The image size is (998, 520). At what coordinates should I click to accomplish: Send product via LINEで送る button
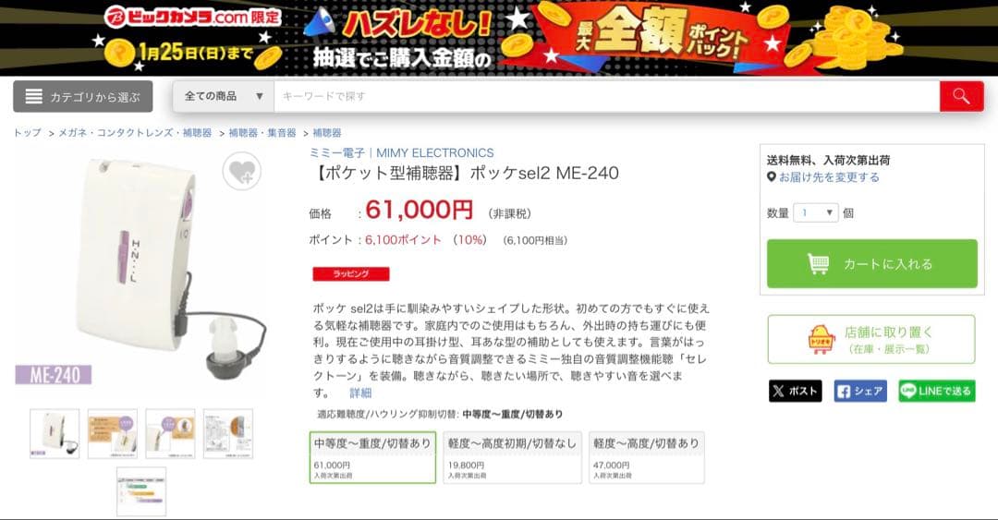click(x=936, y=391)
